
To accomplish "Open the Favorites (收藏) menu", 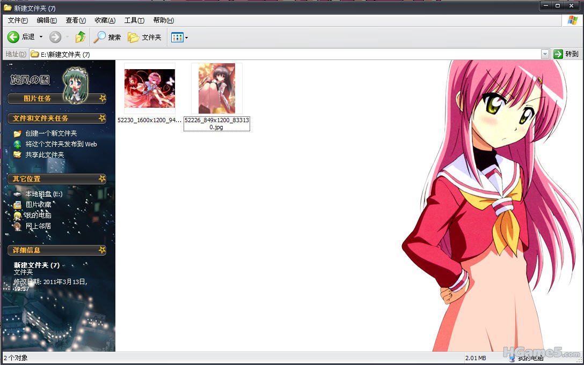I will tap(105, 20).
